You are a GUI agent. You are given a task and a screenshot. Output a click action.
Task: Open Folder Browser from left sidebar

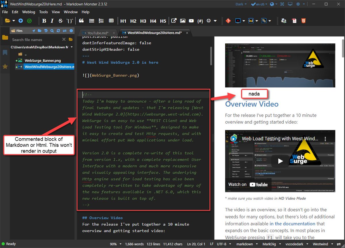5,37
